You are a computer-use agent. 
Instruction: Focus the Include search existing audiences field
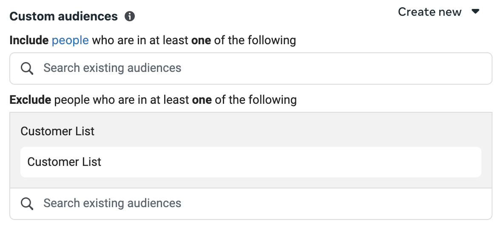pyautogui.click(x=251, y=68)
